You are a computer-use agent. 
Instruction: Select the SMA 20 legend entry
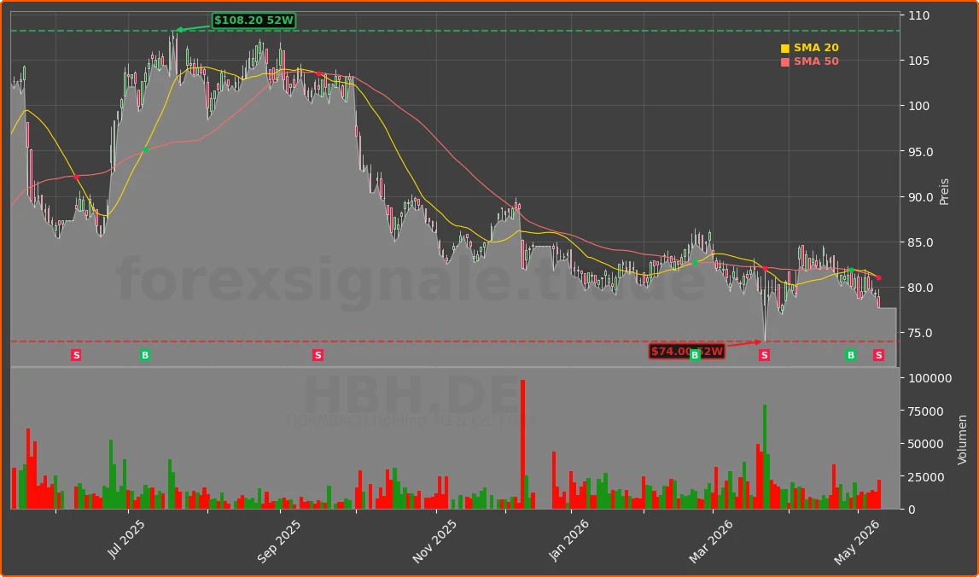pyautogui.click(x=810, y=48)
